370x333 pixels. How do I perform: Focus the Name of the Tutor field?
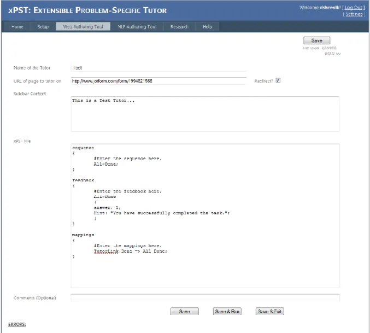158,68
